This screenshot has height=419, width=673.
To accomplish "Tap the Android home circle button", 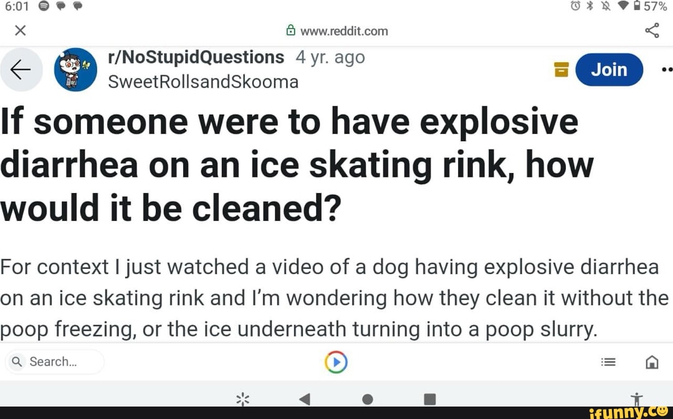I will pos(367,399).
